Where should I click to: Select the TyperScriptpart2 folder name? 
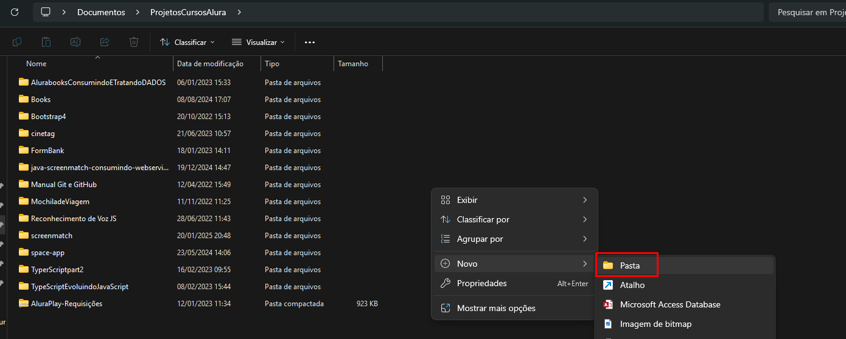click(57, 269)
